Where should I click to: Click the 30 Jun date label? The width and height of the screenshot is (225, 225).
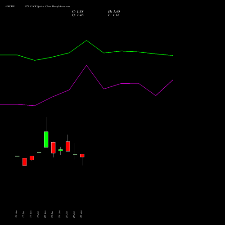81,214
